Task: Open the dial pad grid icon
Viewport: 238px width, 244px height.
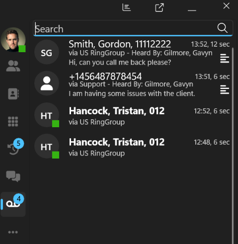Action: pyautogui.click(x=13, y=121)
